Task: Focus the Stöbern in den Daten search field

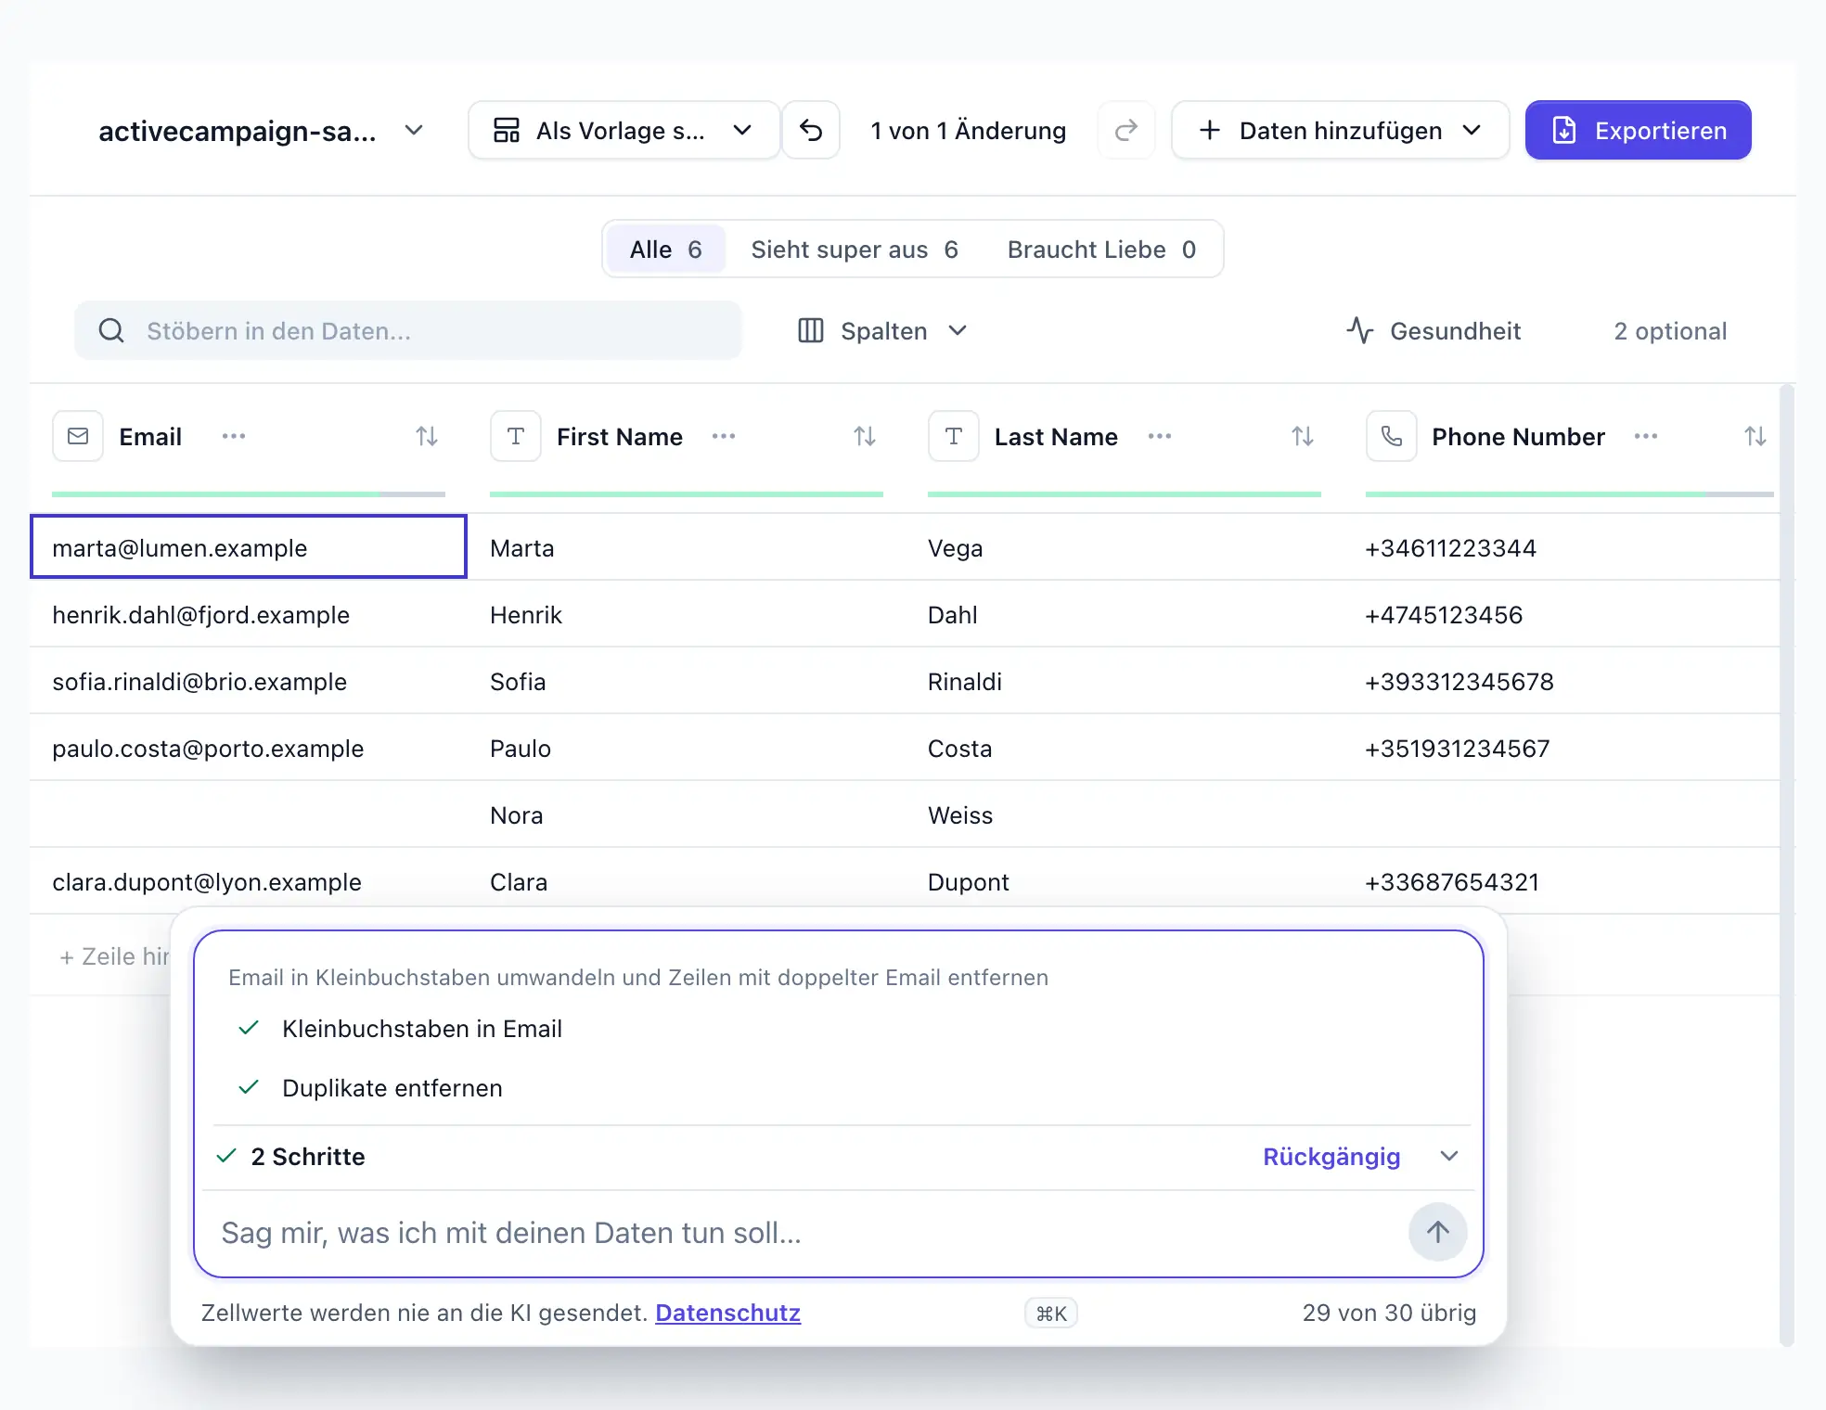Action: coord(408,331)
